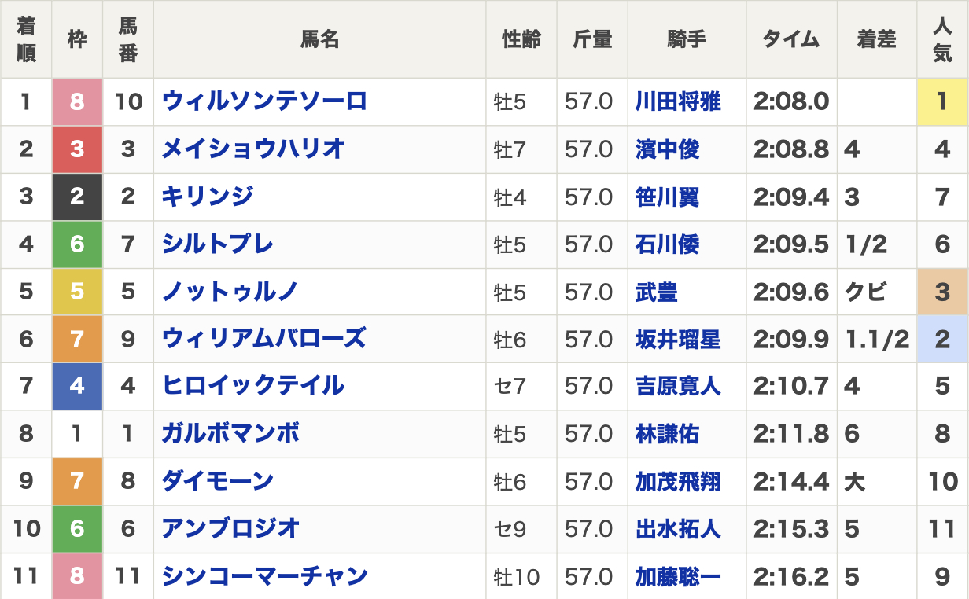Screen dimensions: 969x599
Task: Click horse name ヒロイックテイル
Action: [x=253, y=386]
